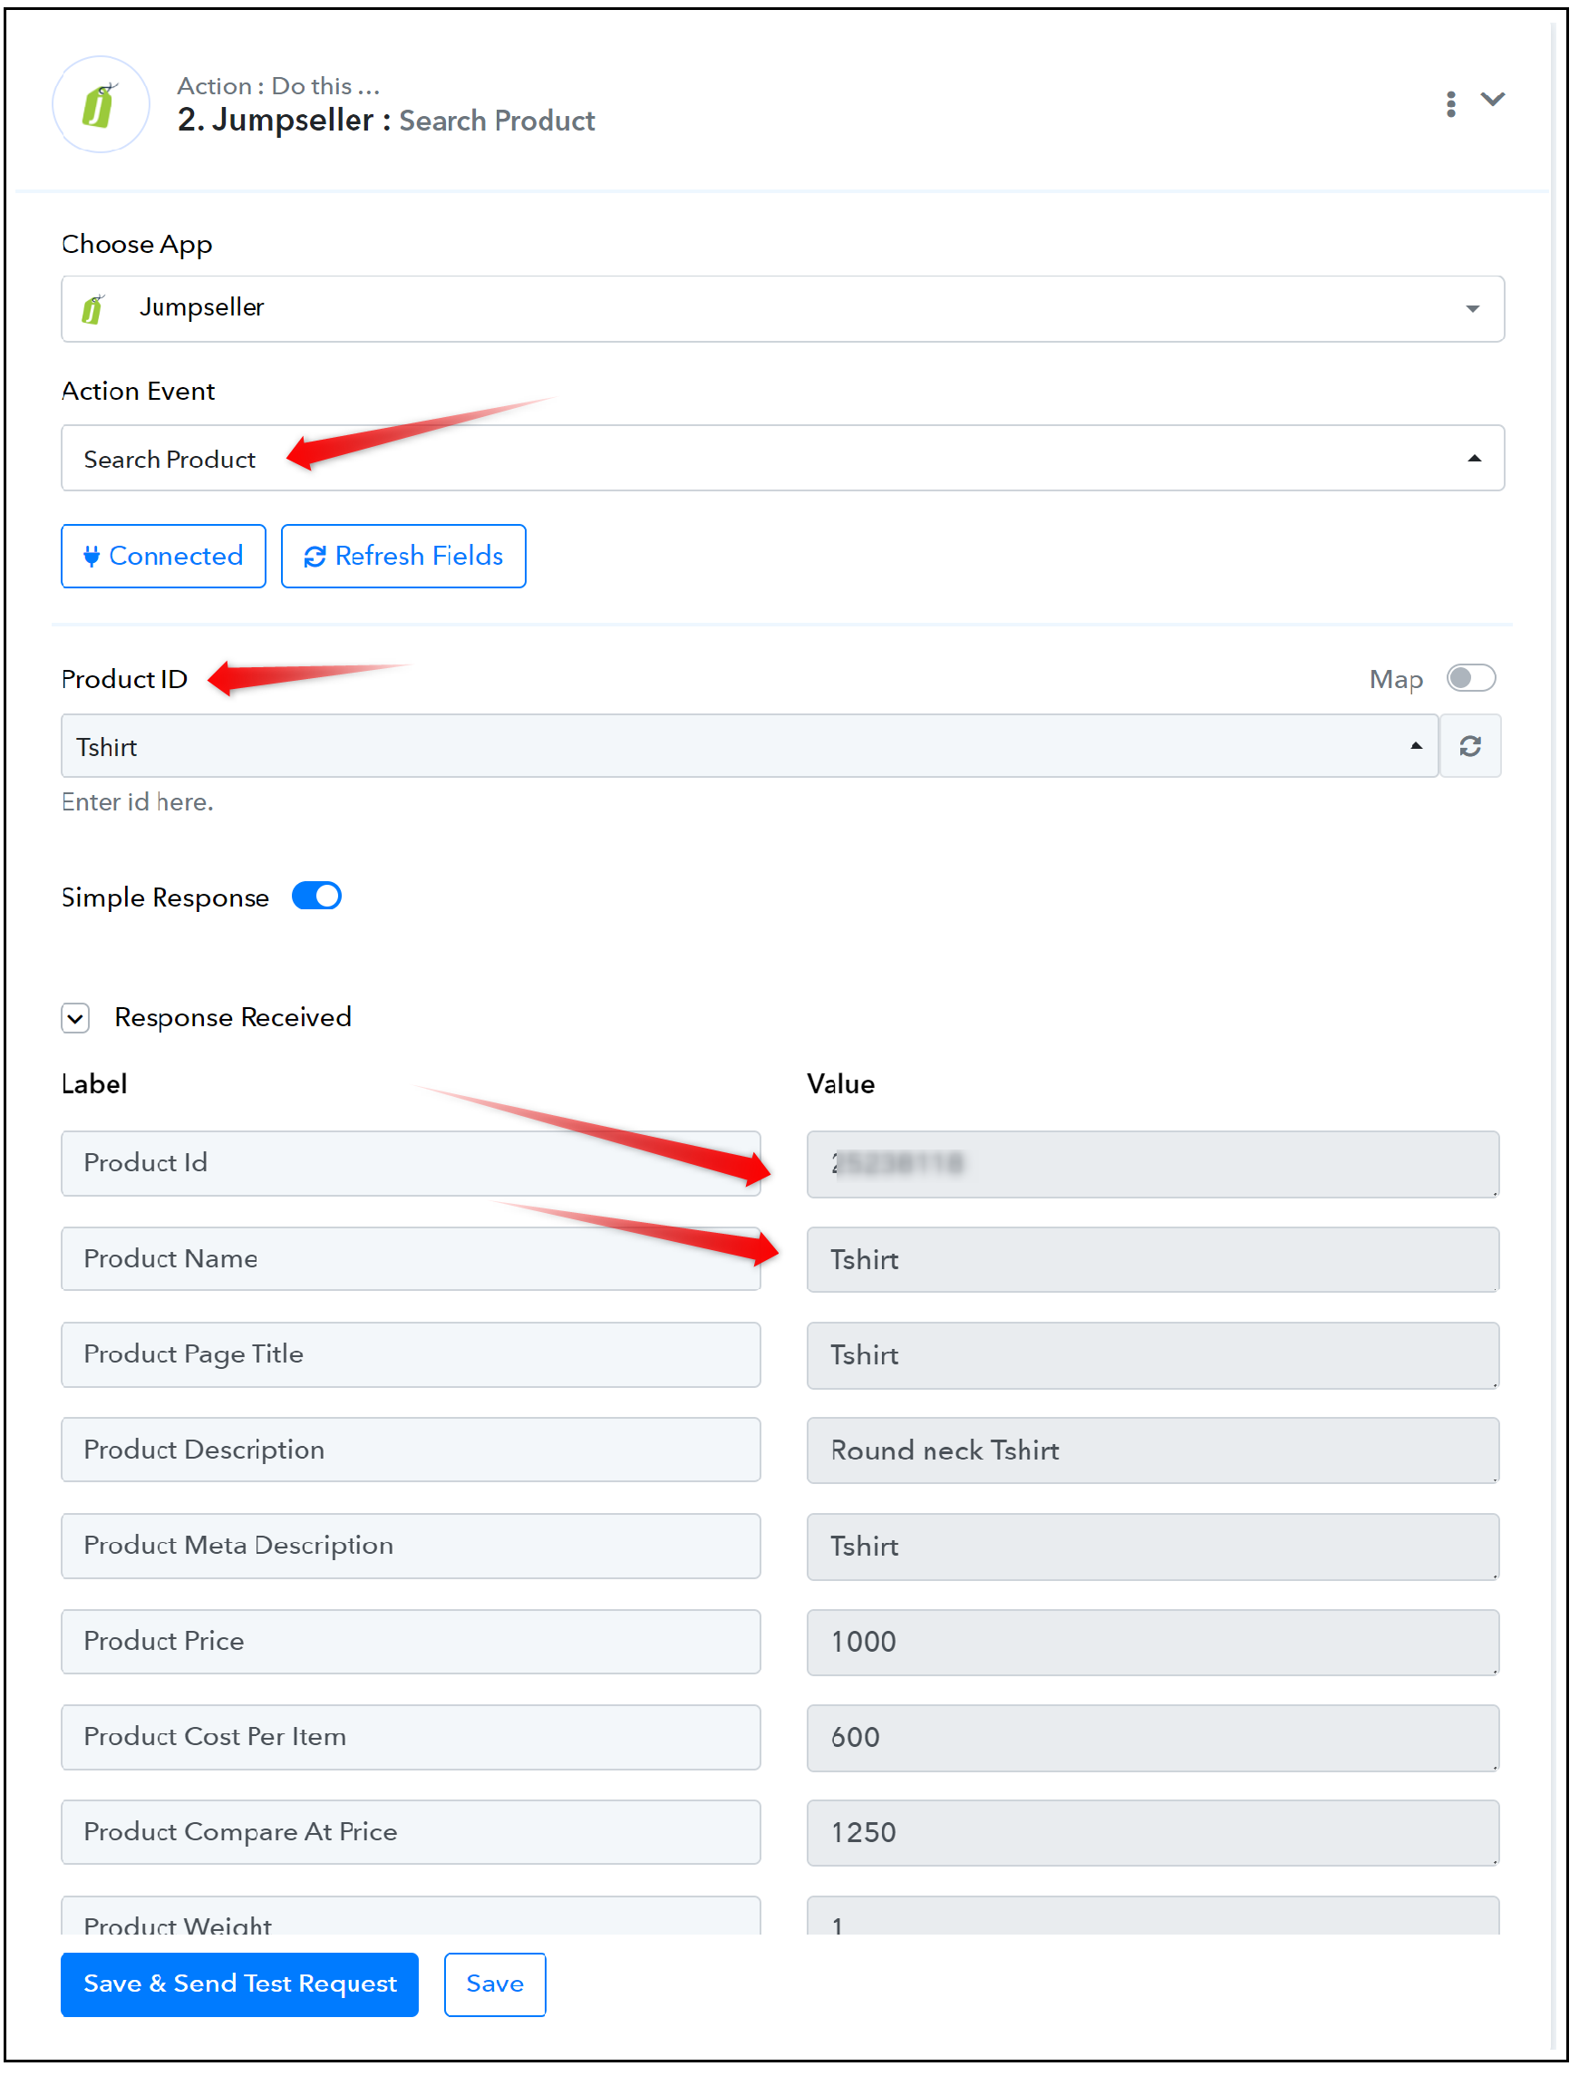
Task: Collapse the action step with header chevron
Action: pyautogui.click(x=1493, y=100)
